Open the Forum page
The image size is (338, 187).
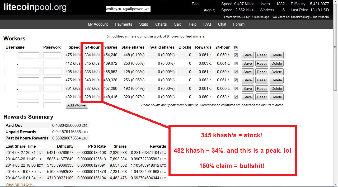(x=239, y=24)
